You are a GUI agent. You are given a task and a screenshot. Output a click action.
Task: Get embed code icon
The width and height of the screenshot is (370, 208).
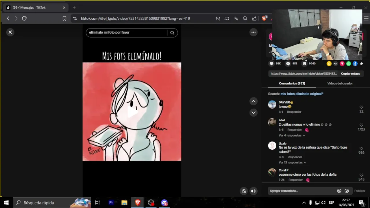[336, 64]
